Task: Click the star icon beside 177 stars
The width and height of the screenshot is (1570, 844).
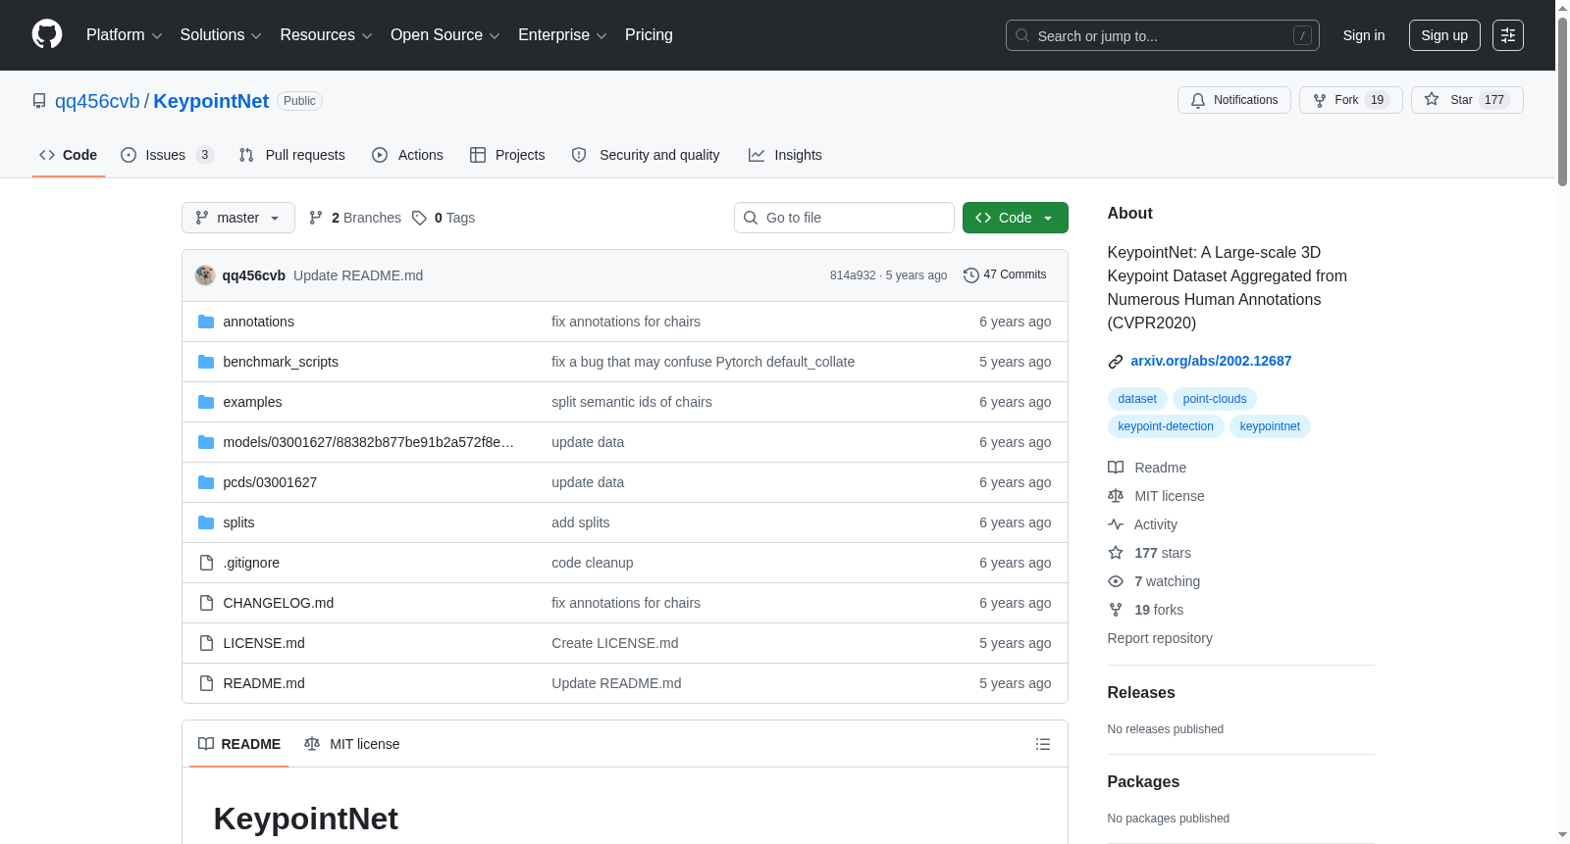Action: [x=1116, y=553]
